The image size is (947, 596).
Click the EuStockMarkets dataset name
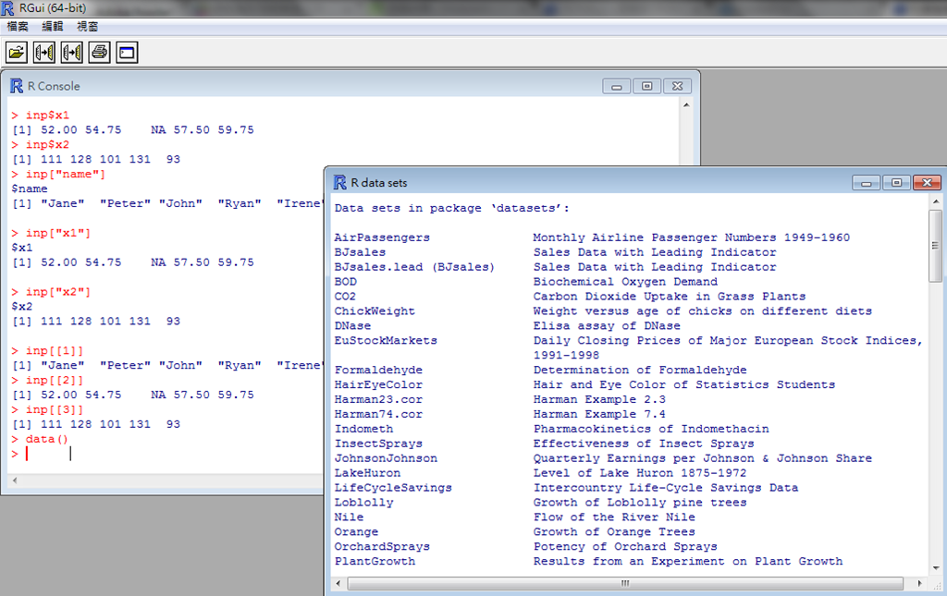pyautogui.click(x=386, y=341)
